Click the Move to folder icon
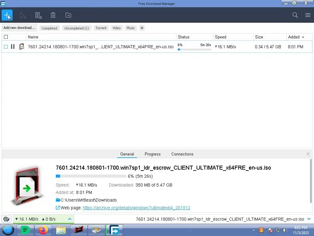The image size is (314, 236). tap(68, 15)
